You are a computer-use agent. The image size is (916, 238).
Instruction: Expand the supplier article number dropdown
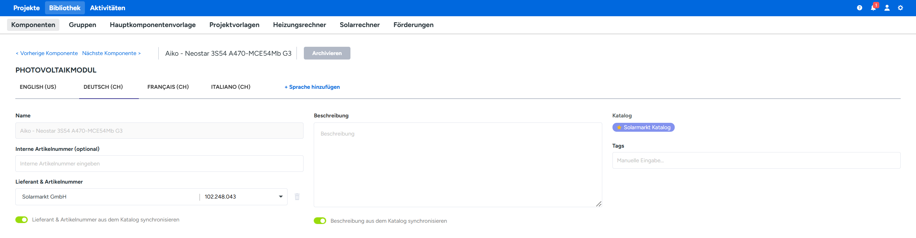click(x=281, y=197)
